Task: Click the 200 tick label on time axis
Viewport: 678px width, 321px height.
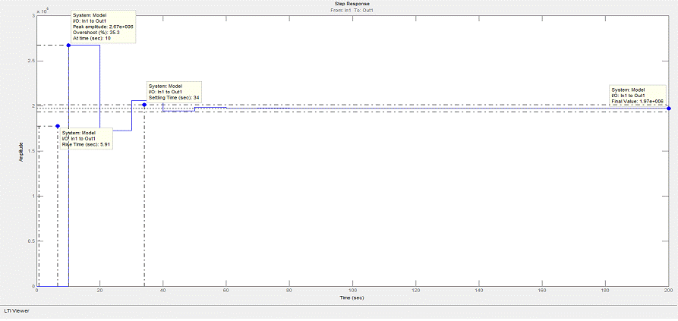Action: (x=667, y=290)
